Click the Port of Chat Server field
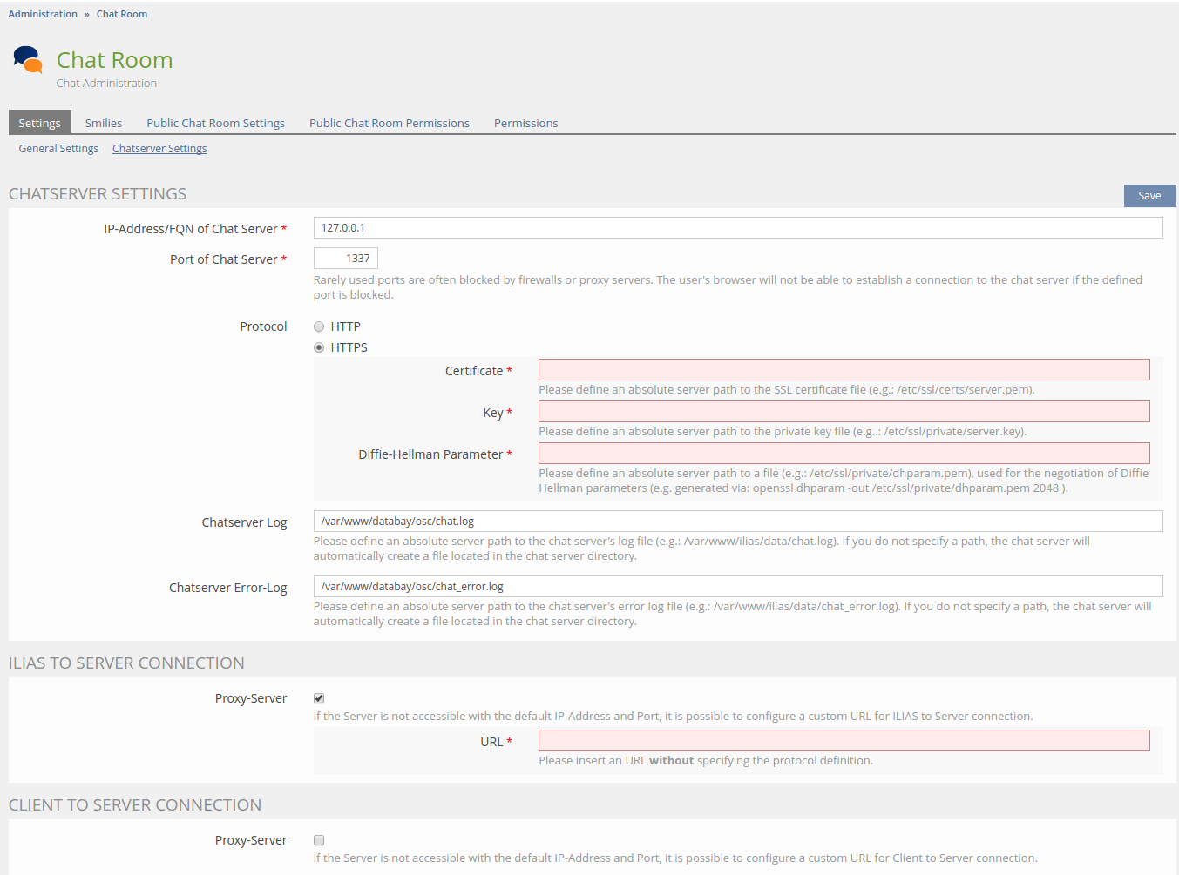Image resolution: width=1179 pixels, height=875 pixels. click(346, 259)
